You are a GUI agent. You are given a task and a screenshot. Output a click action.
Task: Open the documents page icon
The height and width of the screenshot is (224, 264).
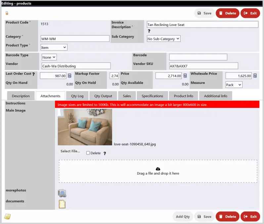[x=62, y=204]
